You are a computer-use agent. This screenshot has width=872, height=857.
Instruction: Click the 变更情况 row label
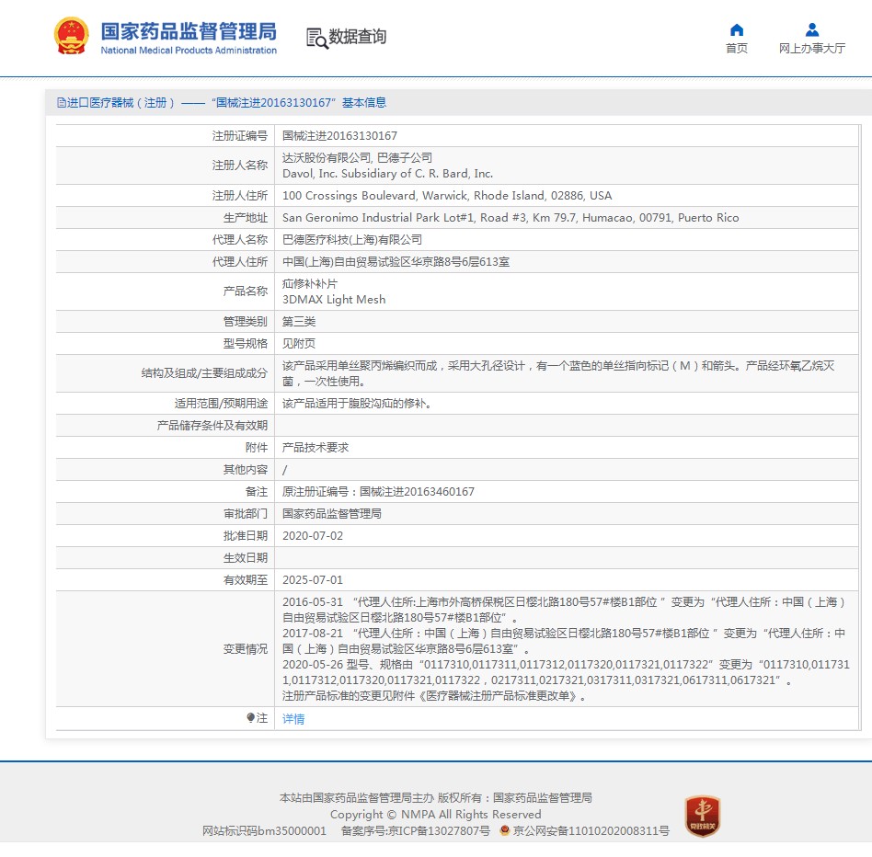click(246, 648)
